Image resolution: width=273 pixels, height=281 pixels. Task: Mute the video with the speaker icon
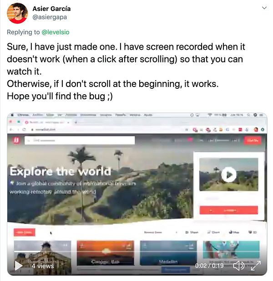pyautogui.click(x=238, y=266)
